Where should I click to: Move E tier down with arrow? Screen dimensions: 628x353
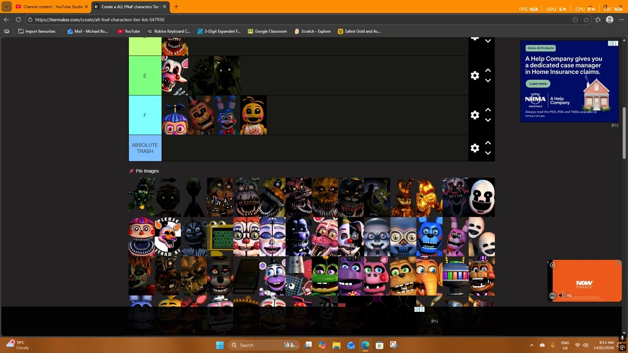(488, 80)
